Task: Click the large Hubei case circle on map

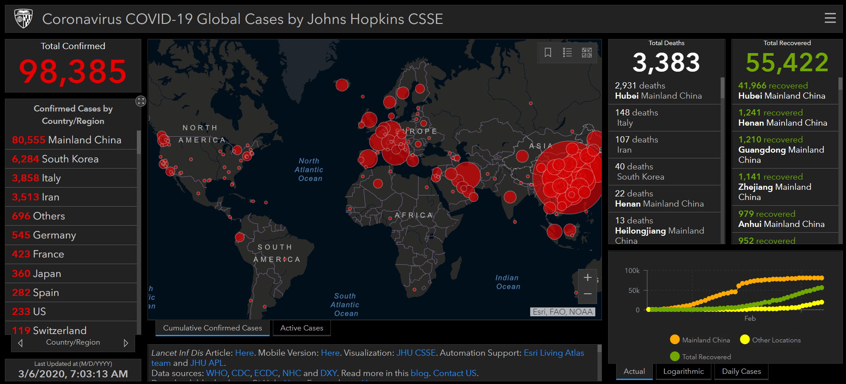Action: pyautogui.click(x=569, y=177)
